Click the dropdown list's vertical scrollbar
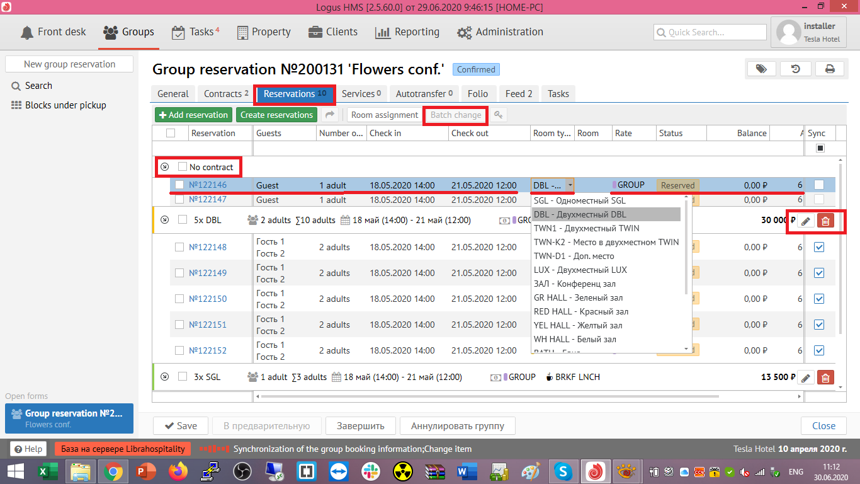The width and height of the screenshot is (860, 484). pyautogui.click(x=687, y=252)
